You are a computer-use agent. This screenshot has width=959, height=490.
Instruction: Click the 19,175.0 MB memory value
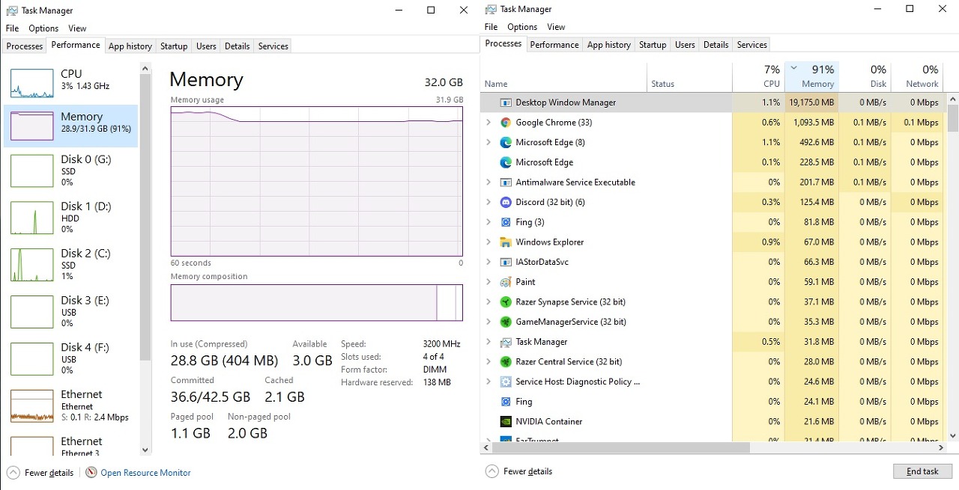[810, 102]
